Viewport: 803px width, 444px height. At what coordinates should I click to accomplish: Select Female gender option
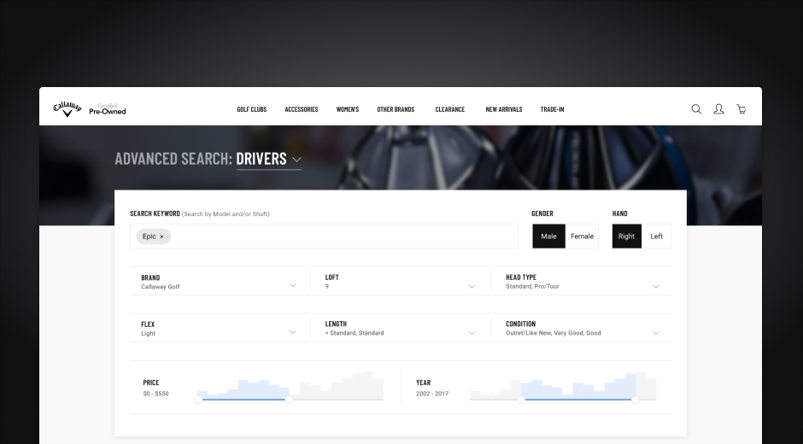pyautogui.click(x=582, y=237)
